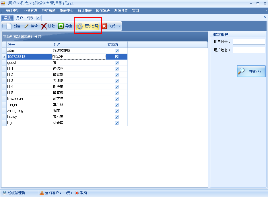The image size is (268, 197).
Task: Select the 黄小英 name cell
Action: [x=79, y=117]
